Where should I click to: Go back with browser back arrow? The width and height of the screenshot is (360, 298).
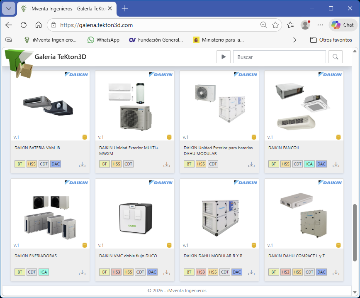pyautogui.click(x=9, y=25)
